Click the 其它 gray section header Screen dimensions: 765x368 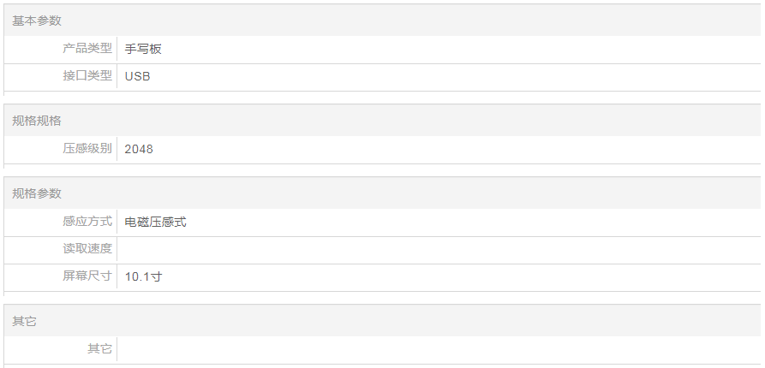pyautogui.click(x=24, y=321)
